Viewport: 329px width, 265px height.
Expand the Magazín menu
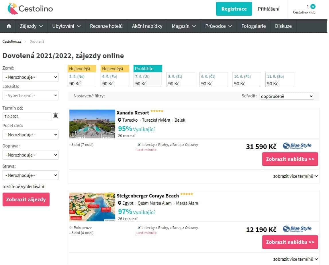[x=184, y=26]
